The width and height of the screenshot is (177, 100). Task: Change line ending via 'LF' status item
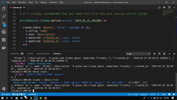pos(158,94)
